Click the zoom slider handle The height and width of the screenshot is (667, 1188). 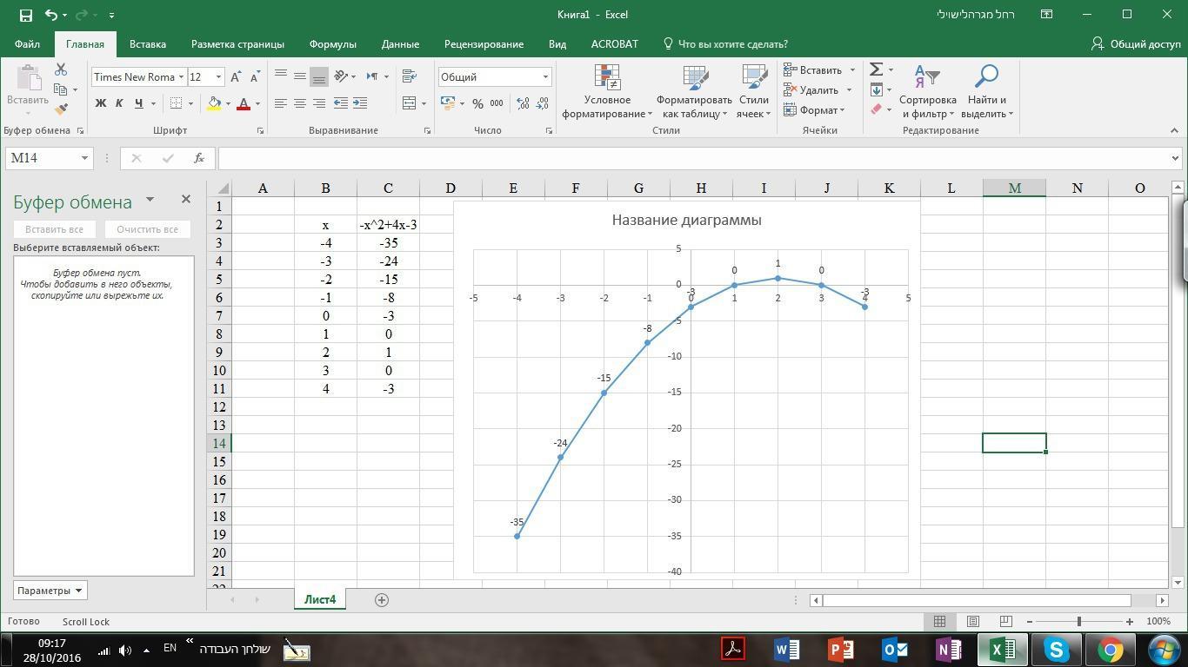(1079, 622)
